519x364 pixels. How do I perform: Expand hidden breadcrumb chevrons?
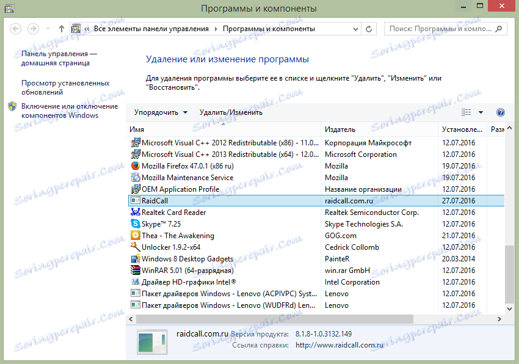87,29
